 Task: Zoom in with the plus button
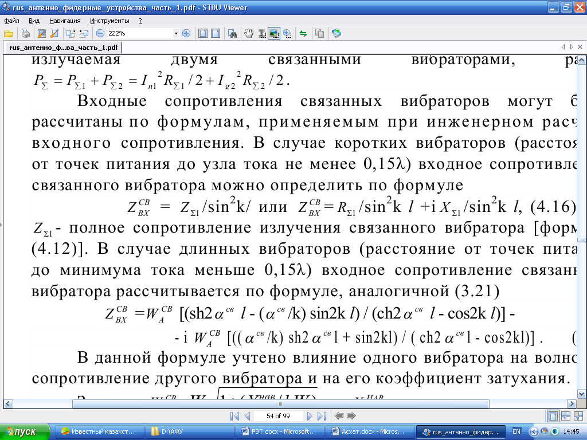[186, 34]
